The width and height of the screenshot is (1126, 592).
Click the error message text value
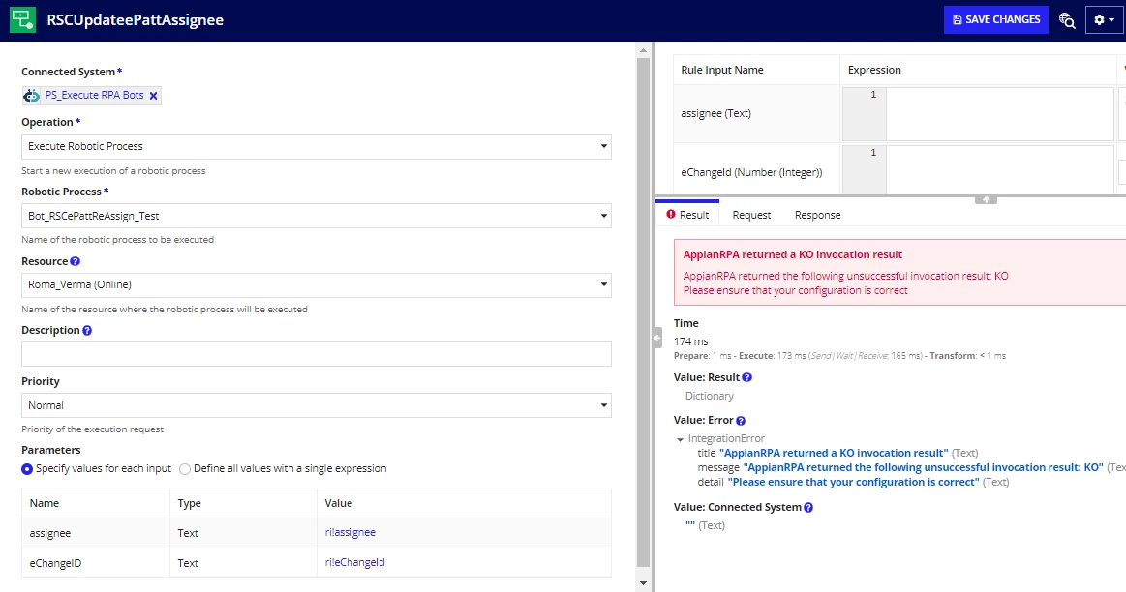click(924, 467)
